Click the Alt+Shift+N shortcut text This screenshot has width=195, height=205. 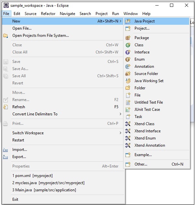(108, 21)
